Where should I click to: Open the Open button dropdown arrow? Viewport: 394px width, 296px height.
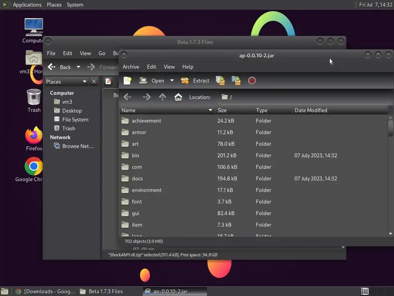point(172,81)
